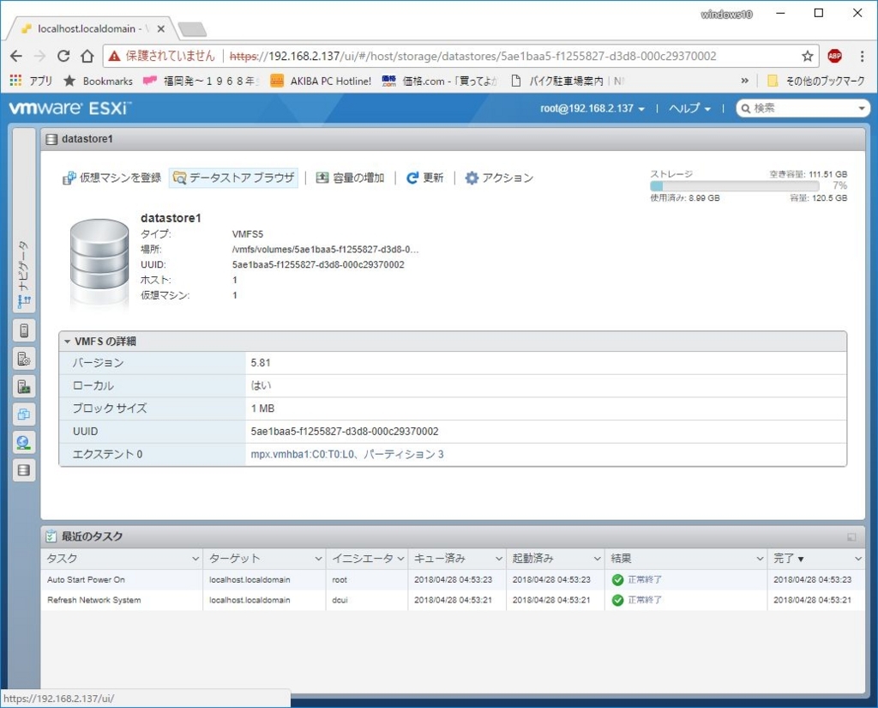This screenshot has width=878, height=708.
Task: Reload the current page
Action: (x=63, y=56)
